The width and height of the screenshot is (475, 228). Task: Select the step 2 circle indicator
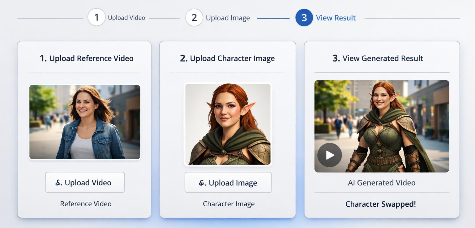tap(194, 17)
